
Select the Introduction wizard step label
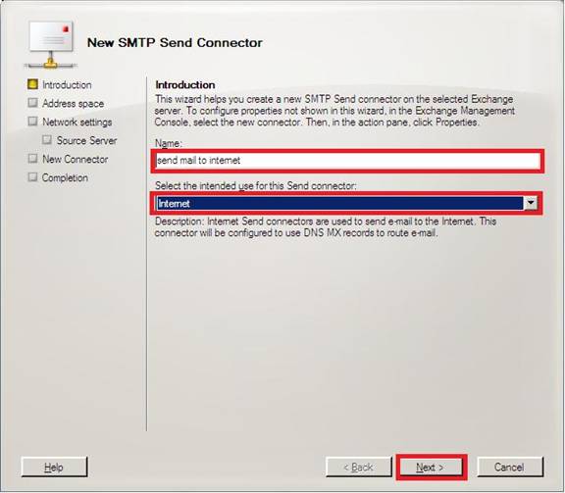point(67,85)
